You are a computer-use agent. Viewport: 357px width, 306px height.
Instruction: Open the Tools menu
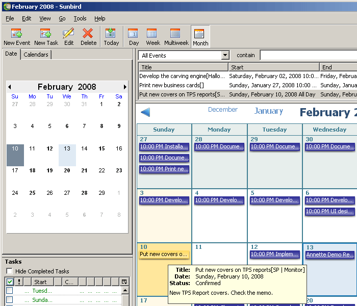tap(80, 18)
